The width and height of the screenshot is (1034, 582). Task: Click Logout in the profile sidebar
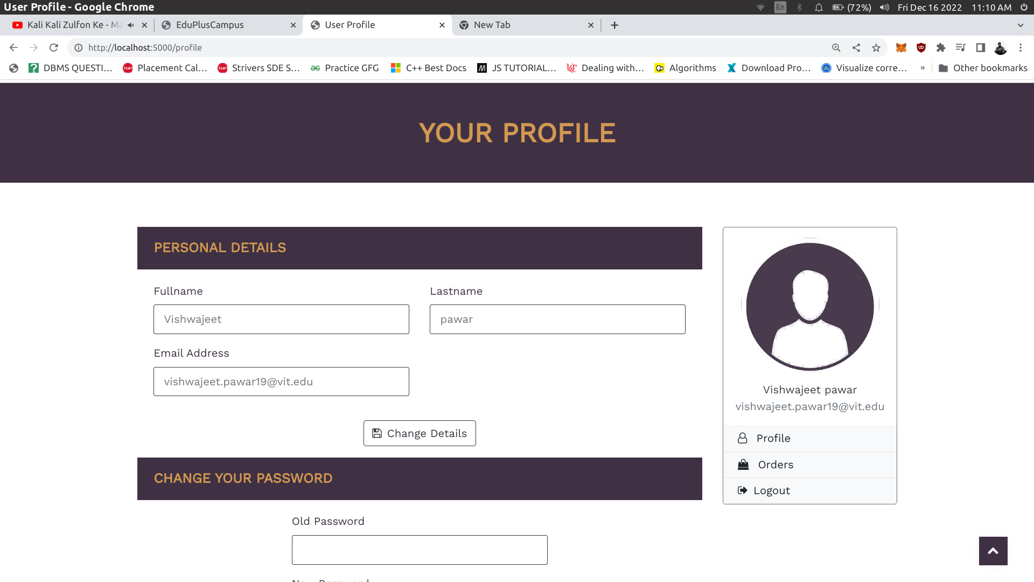[x=772, y=490]
